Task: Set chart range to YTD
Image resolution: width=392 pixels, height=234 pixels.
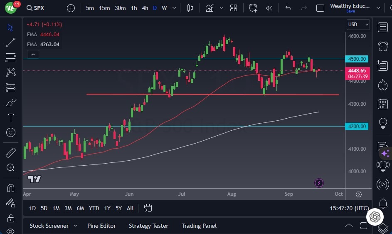Action: pos(94,208)
